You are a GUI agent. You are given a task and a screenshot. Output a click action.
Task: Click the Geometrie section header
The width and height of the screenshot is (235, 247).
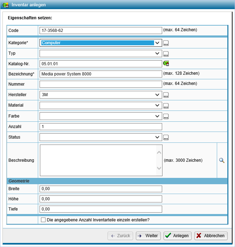(x=117, y=181)
